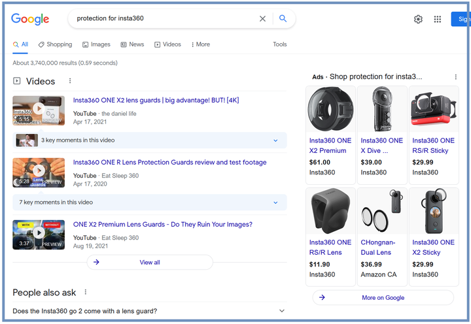Screen dimensions: 471x324
Task: Switch to the News tab
Action: 132,44
